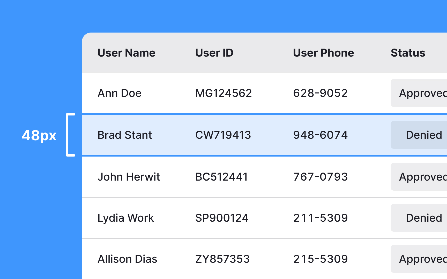
Task: Click user ID CW719413
Action: pos(223,135)
